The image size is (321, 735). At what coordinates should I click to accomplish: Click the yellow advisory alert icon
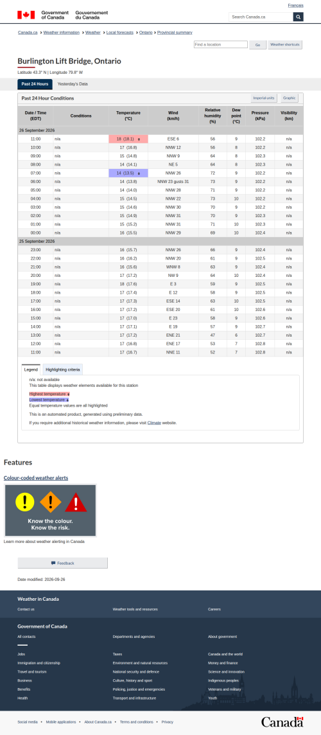(x=25, y=502)
